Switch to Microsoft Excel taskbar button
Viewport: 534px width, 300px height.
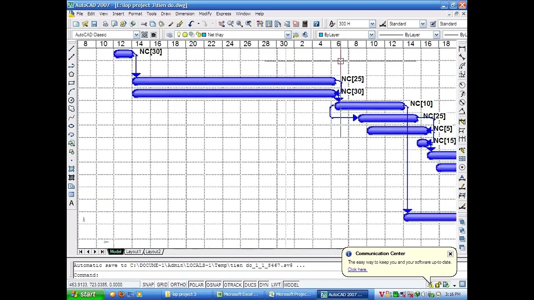pyautogui.click(x=238, y=295)
